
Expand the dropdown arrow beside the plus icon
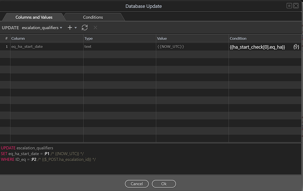[x=76, y=28]
